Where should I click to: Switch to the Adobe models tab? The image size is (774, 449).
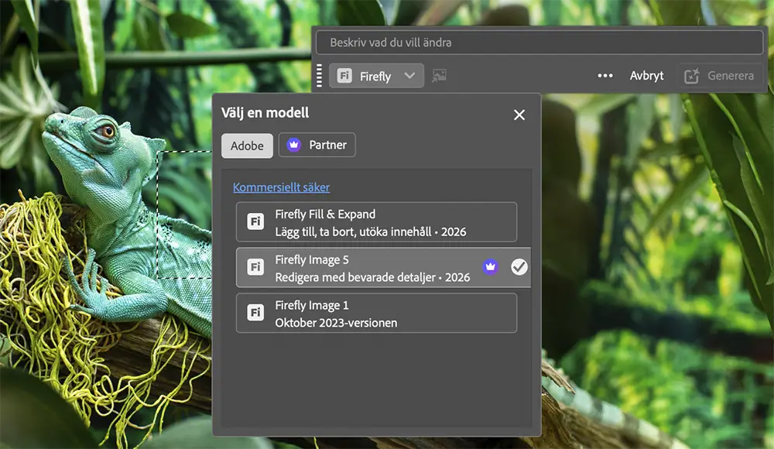247,146
